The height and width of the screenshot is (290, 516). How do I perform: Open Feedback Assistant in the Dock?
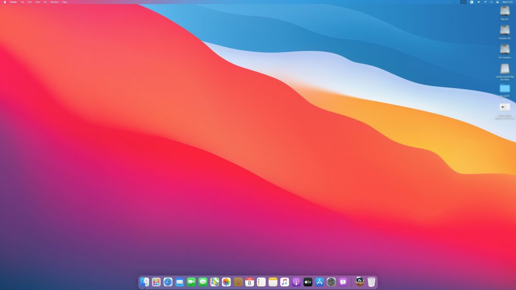coord(343,282)
